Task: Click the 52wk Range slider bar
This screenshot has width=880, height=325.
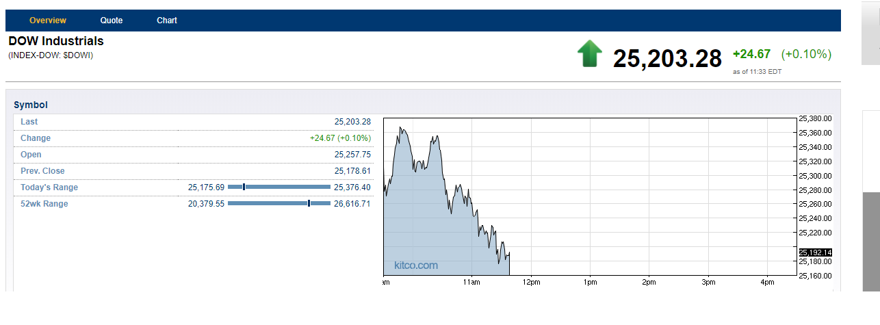Action: (279, 203)
